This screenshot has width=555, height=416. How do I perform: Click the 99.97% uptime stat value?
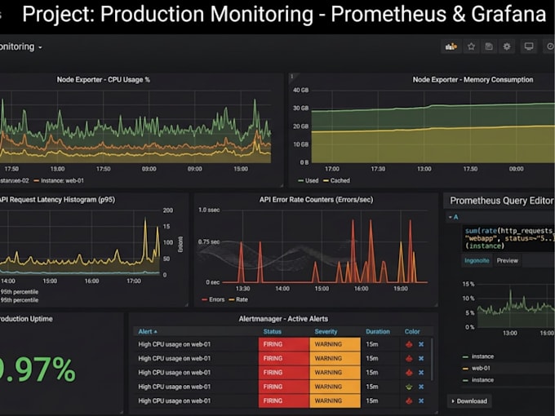coord(38,370)
